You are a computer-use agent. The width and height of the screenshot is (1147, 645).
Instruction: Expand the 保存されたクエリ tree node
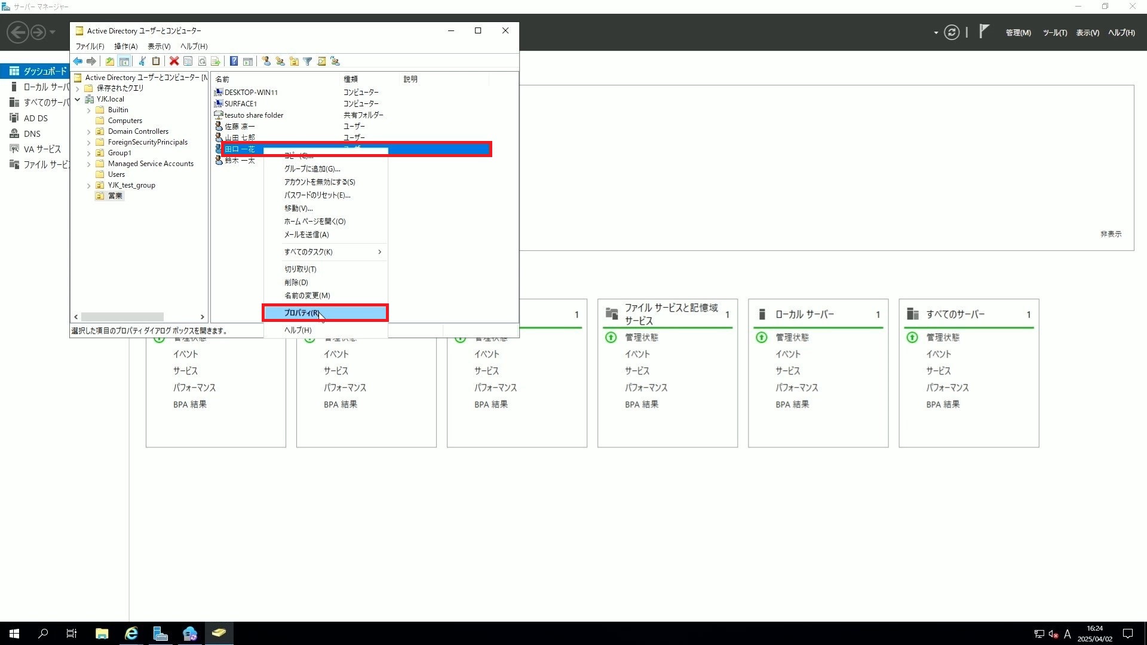[78, 88]
